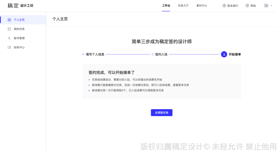Click the 账号管理 person icon in sidebar

point(9,38)
